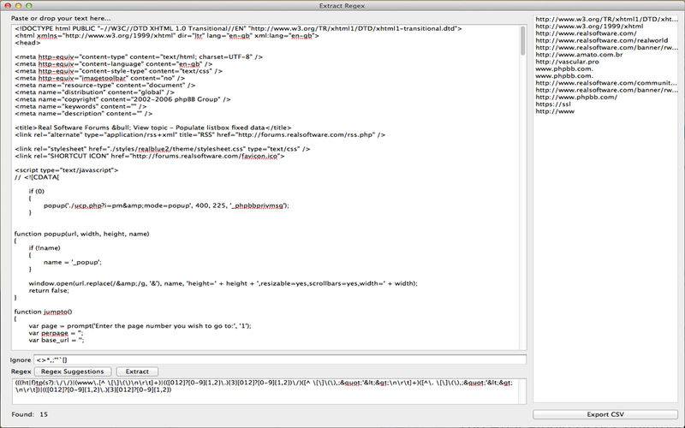The image size is (685, 428).
Task: Select the http://vascular.pro result row
Action: [567, 62]
